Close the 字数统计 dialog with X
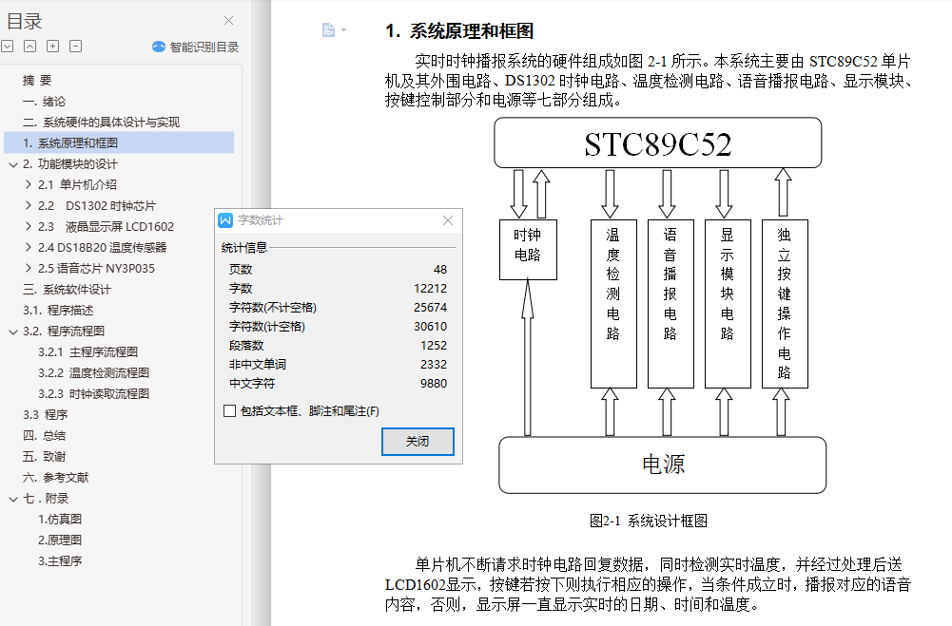This screenshot has height=626, width=952. coord(448,220)
